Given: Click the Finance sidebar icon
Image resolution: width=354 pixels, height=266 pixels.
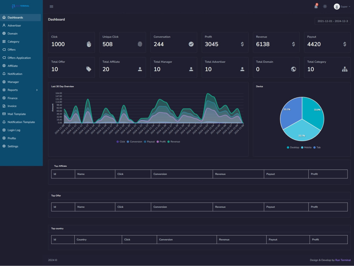Looking at the screenshot, I should click(x=4, y=98).
